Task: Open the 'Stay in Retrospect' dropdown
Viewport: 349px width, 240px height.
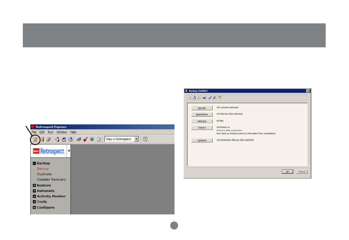Action: pos(136,139)
